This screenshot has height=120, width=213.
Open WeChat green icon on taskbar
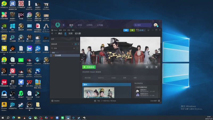63,118
